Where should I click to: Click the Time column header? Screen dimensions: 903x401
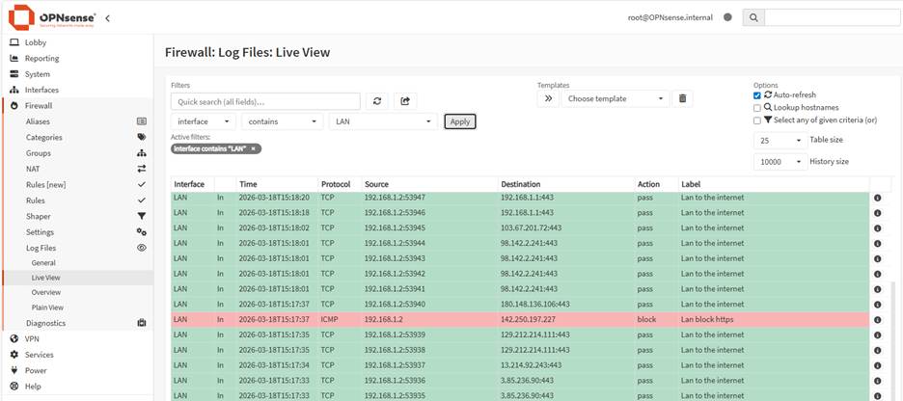[248, 184]
